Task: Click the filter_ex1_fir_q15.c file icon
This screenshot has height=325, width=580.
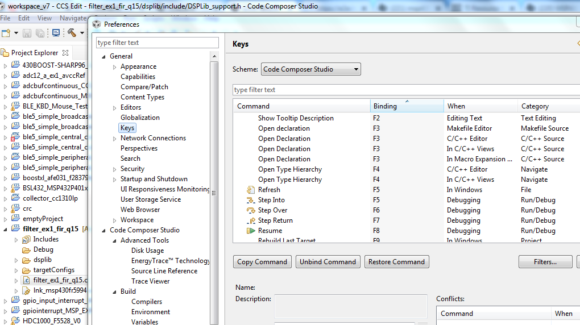Action: pos(26,280)
